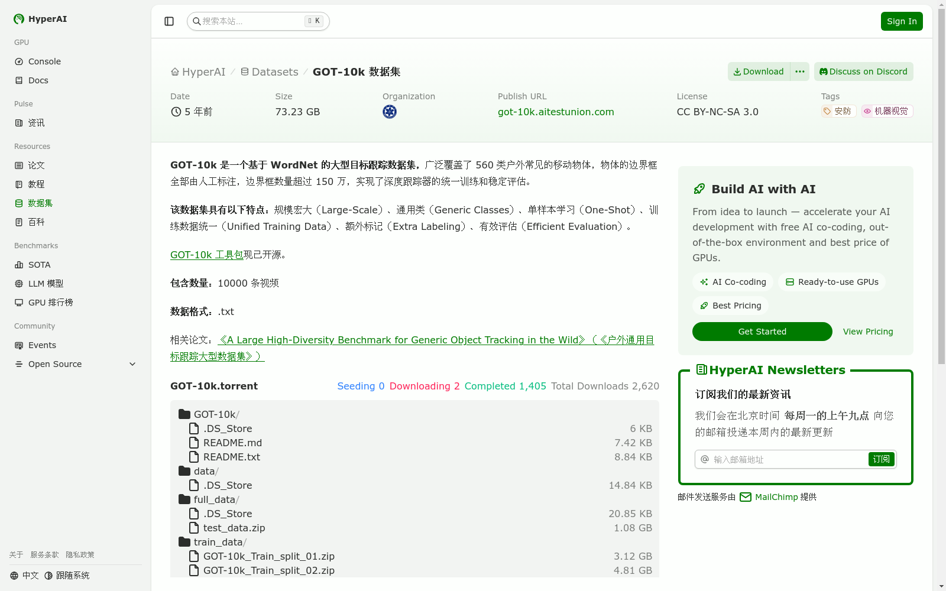946x591 pixels.
Task: Click the README.md file icon
Action: (194, 443)
